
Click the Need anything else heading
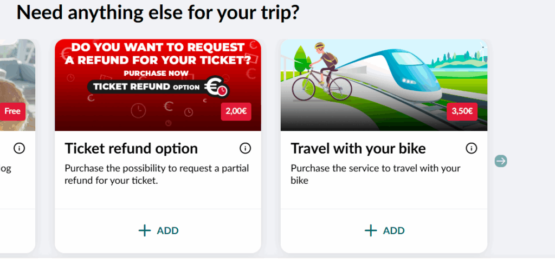[158, 13]
